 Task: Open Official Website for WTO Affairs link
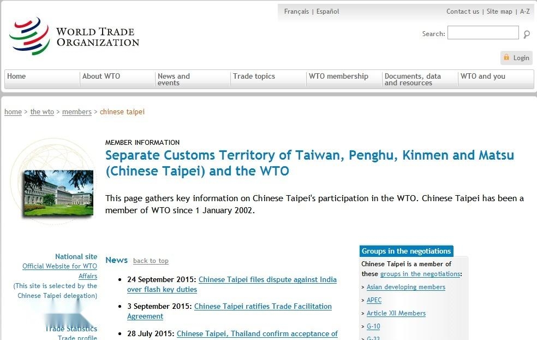tap(59, 271)
